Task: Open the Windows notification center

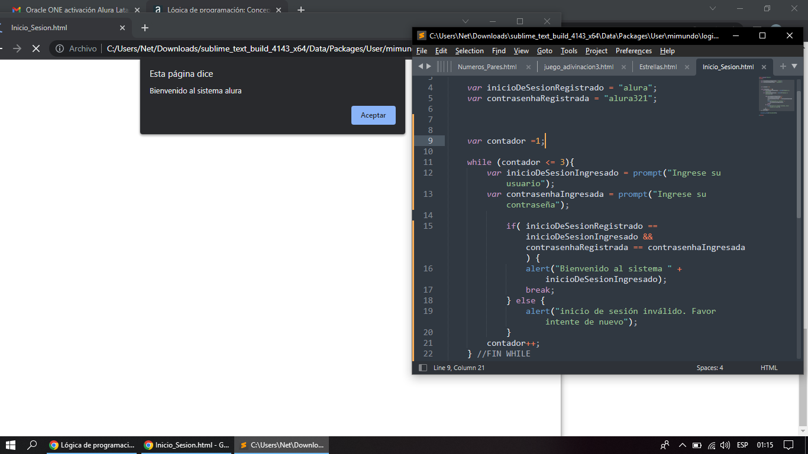Action: (788, 445)
